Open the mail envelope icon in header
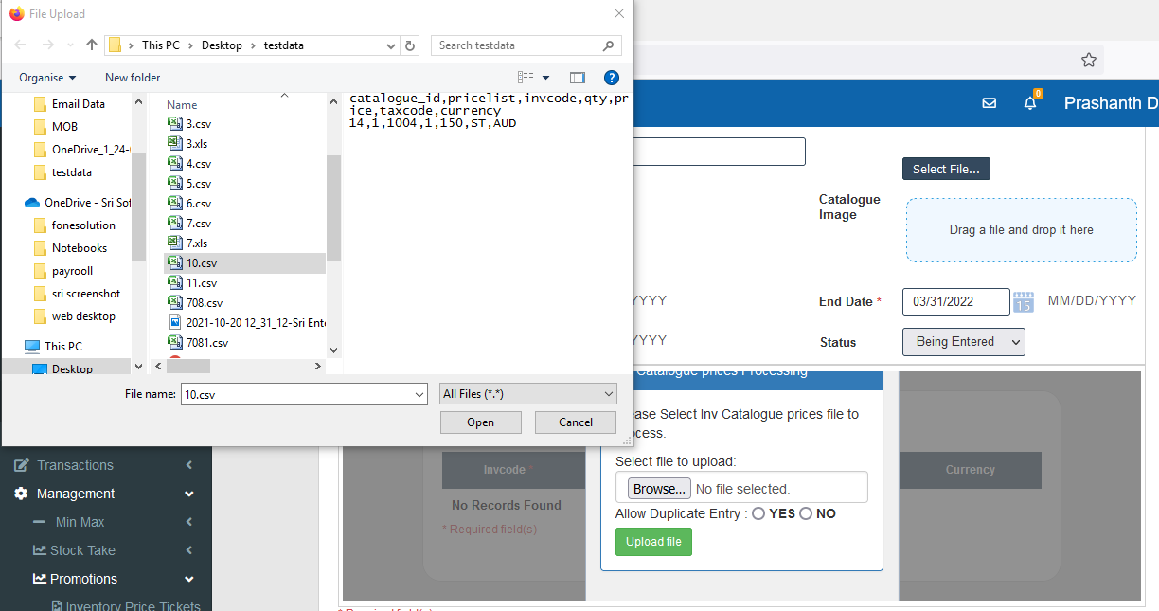Screen dimensions: 1159x611 pos(990,103)
